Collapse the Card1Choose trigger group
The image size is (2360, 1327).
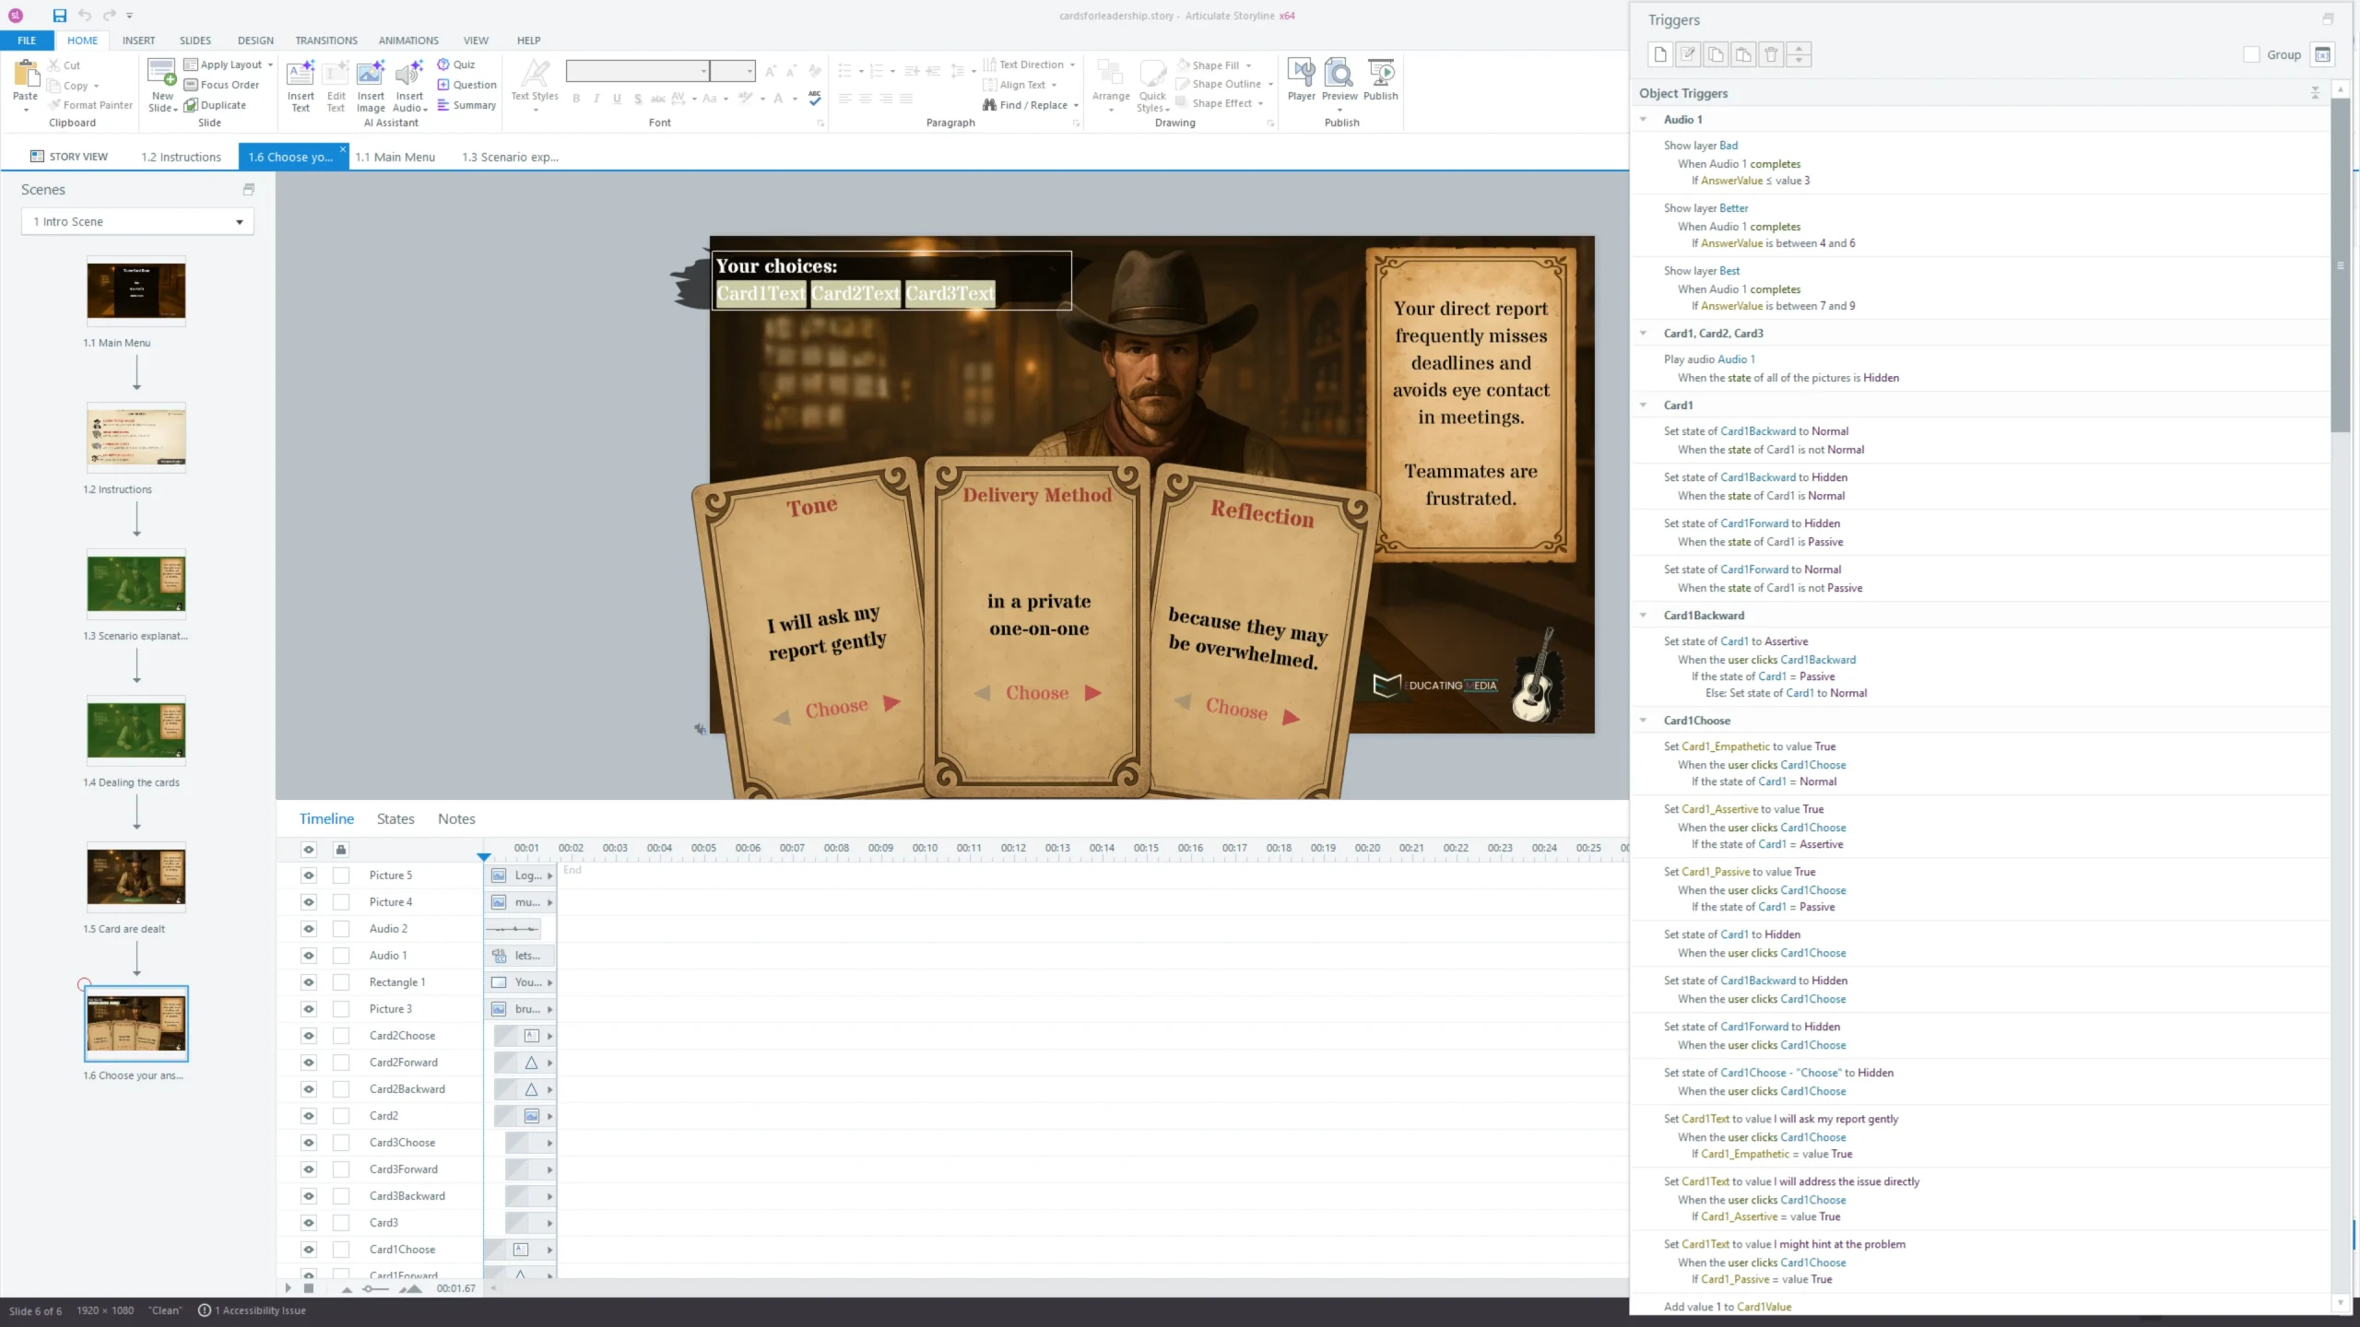1643,721
